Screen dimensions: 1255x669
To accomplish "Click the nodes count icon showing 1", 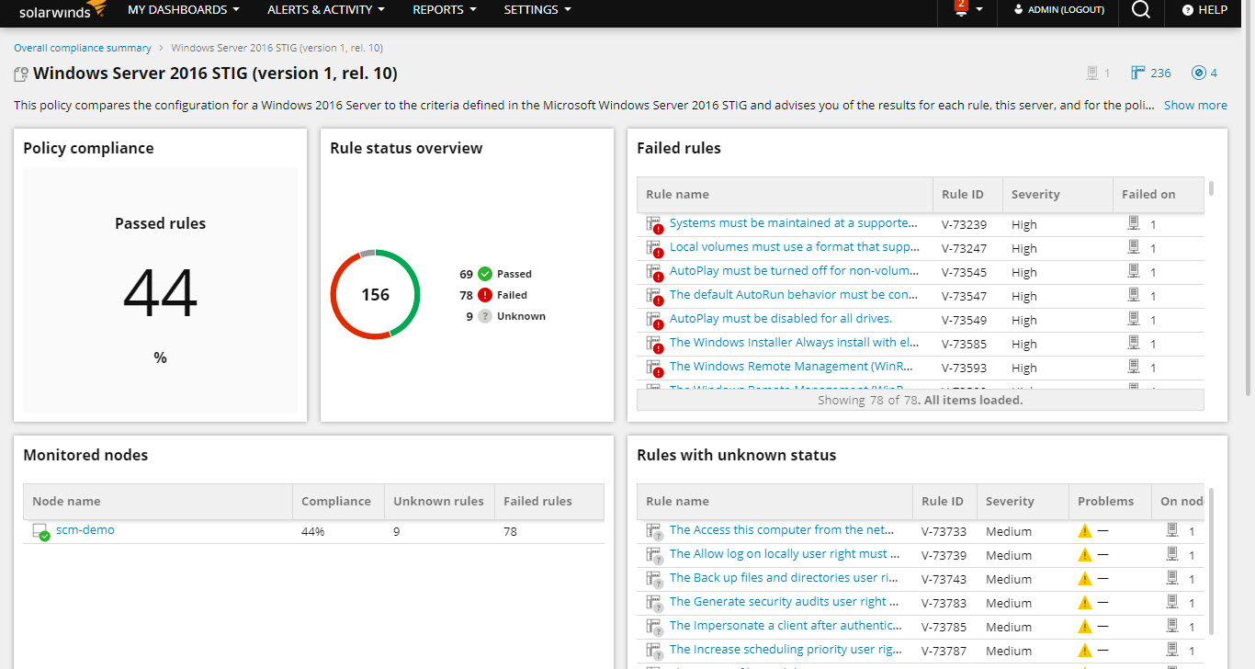I will 1092,73.
